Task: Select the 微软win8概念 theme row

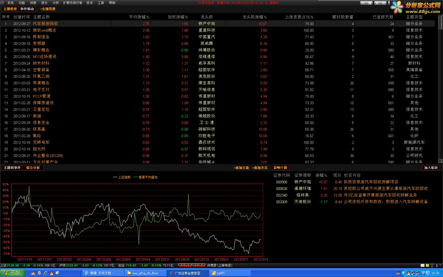Action: 218,30
